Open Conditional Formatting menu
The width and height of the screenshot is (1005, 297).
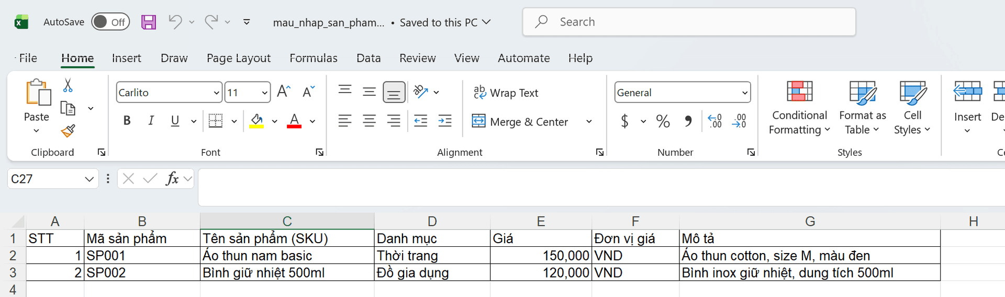799,108
